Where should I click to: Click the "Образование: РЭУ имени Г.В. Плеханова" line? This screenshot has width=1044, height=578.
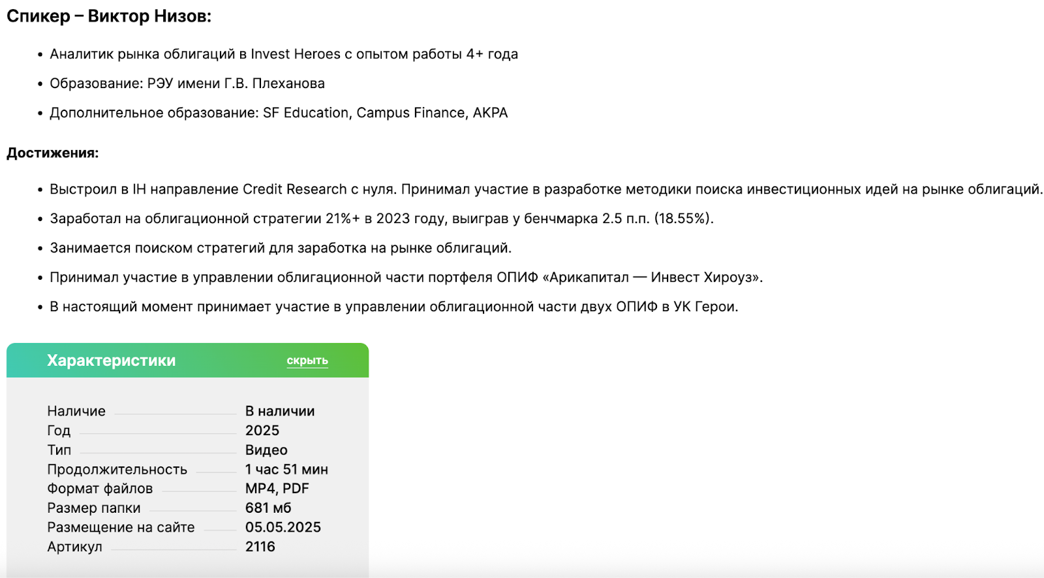(x=187, y=84)
